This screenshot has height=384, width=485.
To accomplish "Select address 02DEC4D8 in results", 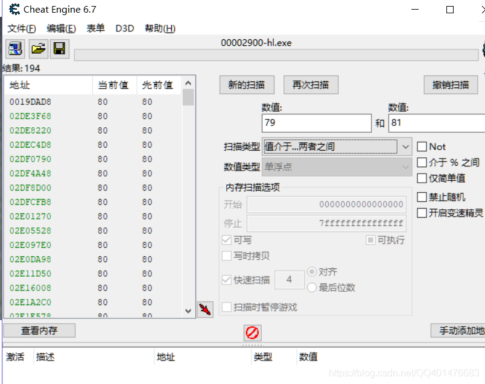I will [30, 145].
